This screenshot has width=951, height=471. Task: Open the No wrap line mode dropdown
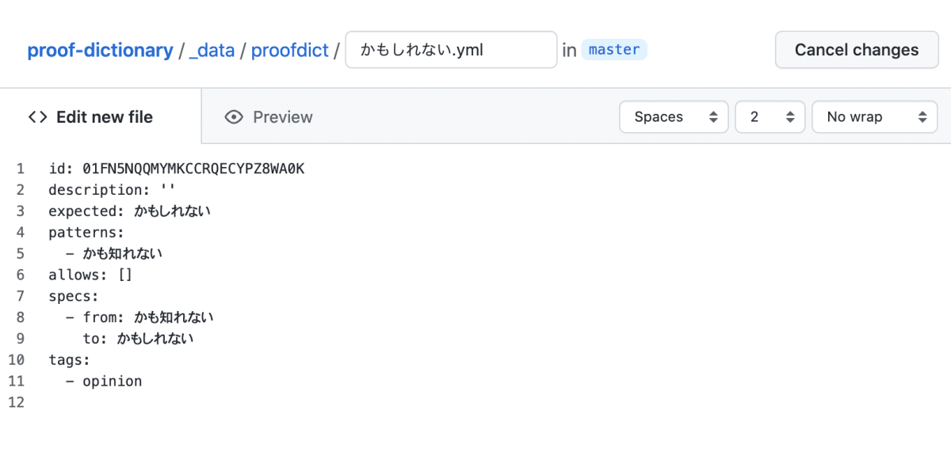click(x=875, y=117)
